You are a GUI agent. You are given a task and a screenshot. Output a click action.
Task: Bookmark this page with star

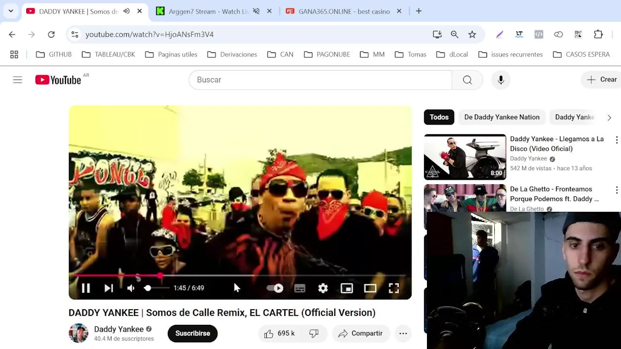point(472,34)
